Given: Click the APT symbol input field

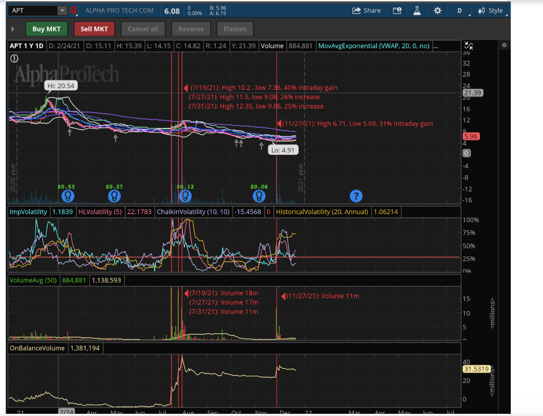Looking at the screenshot, I should point(33,10).
